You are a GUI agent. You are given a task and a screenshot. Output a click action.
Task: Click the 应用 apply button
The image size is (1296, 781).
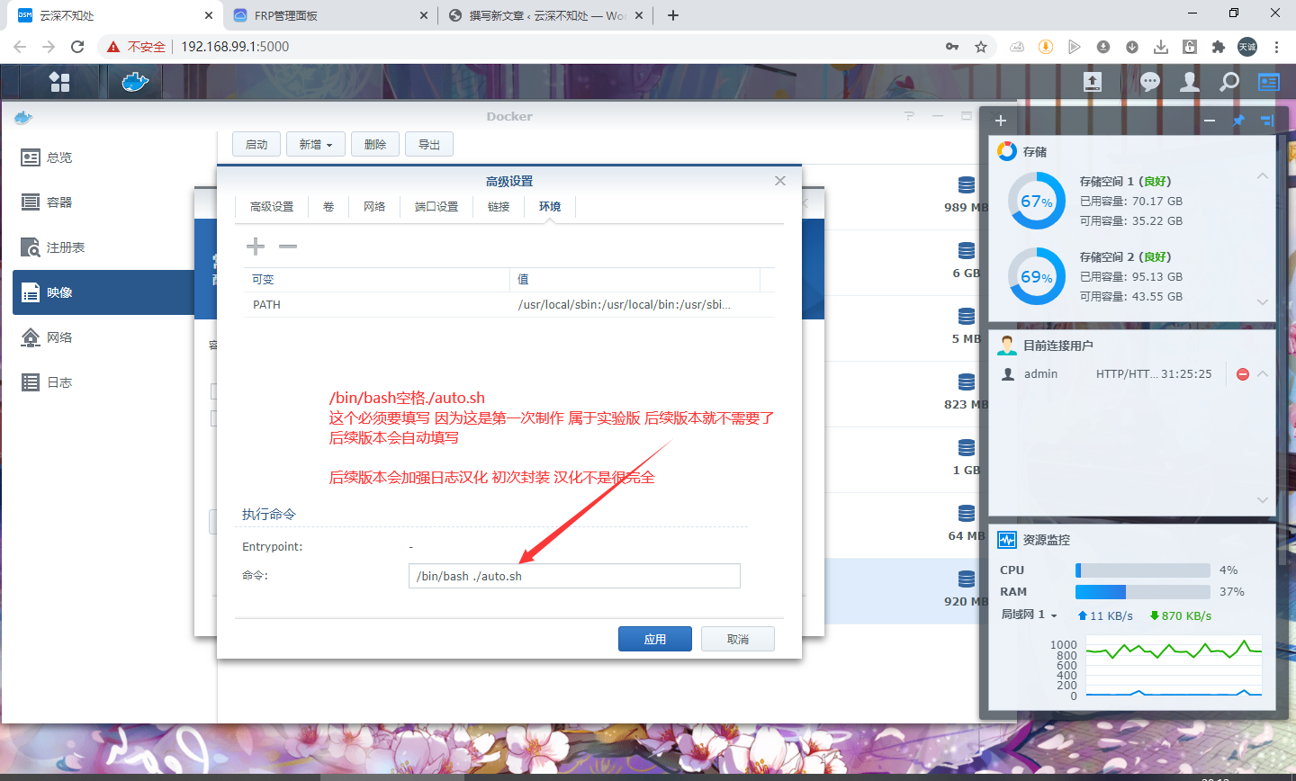click(655, 639)
